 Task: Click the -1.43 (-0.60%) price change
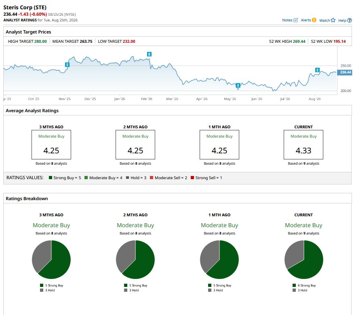pos(32,14)
